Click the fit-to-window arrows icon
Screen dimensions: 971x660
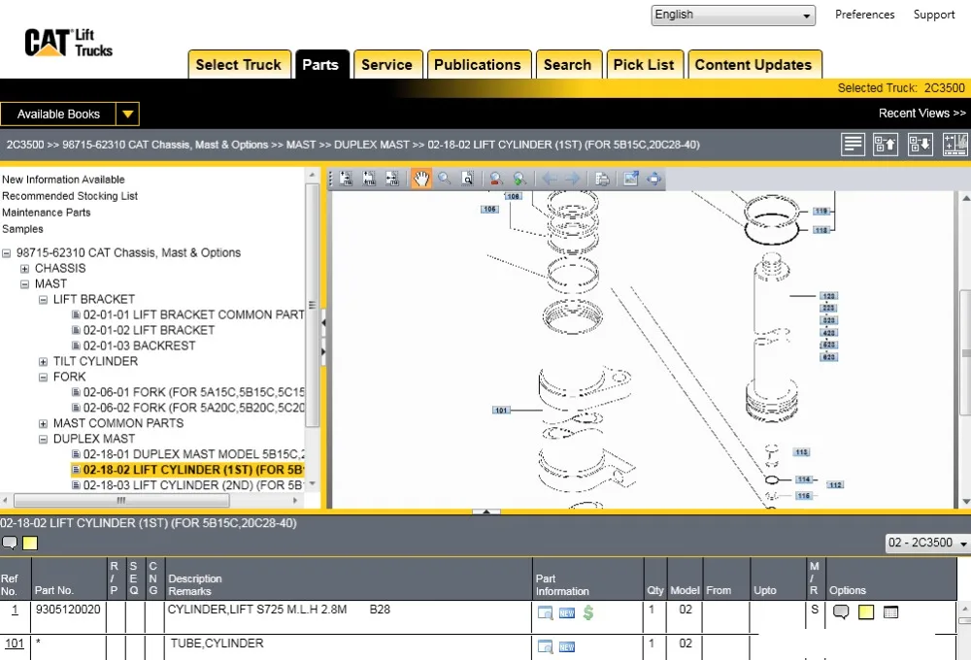coord(654,179)
